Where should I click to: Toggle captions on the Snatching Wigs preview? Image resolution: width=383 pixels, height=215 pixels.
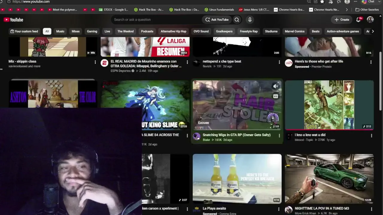[x=276, y=96]
